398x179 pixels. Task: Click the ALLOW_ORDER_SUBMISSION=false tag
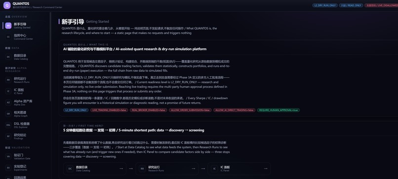pyautogui.click(x=190, y=110)
